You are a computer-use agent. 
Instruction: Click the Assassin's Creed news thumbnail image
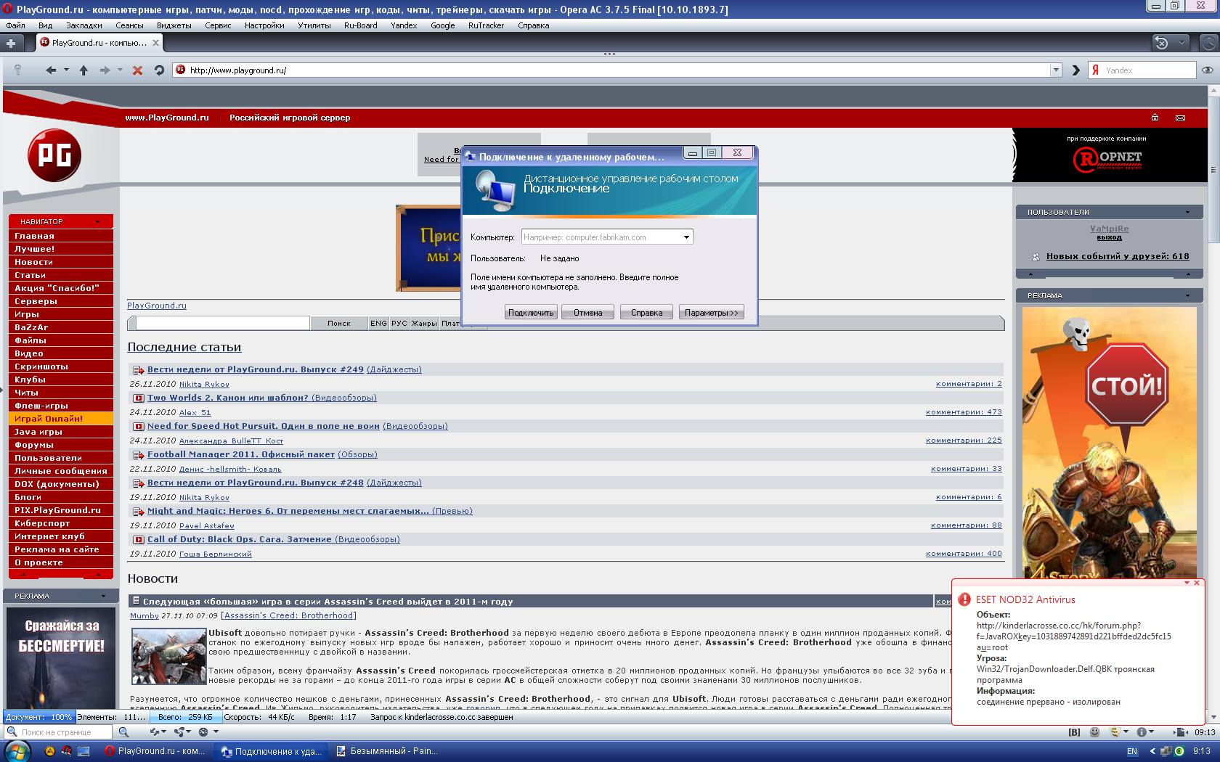(169, 657)
